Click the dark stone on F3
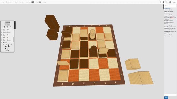 [x=112, y=53]
